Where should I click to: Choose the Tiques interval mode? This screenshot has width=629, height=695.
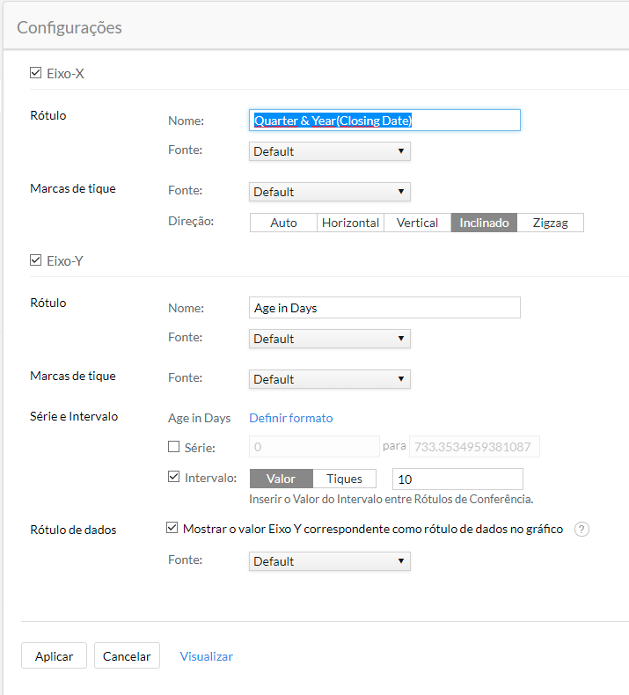[x=345, y=479]
